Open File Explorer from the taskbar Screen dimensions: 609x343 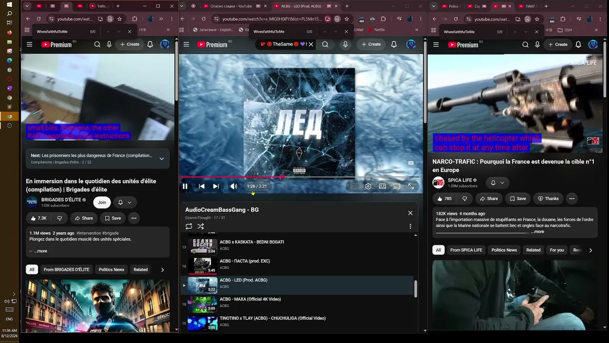pyautogui.click(x=10, y=42)
